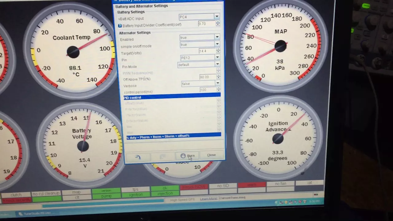Click the green version indicator
Screen dimensions: 393x221
click(x=106, y=191)
